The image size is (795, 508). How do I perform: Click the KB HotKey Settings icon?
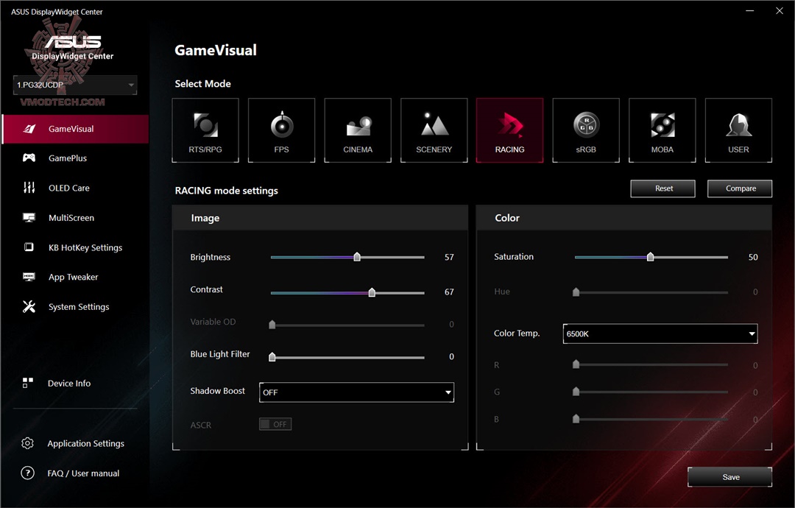coord(29,247)
